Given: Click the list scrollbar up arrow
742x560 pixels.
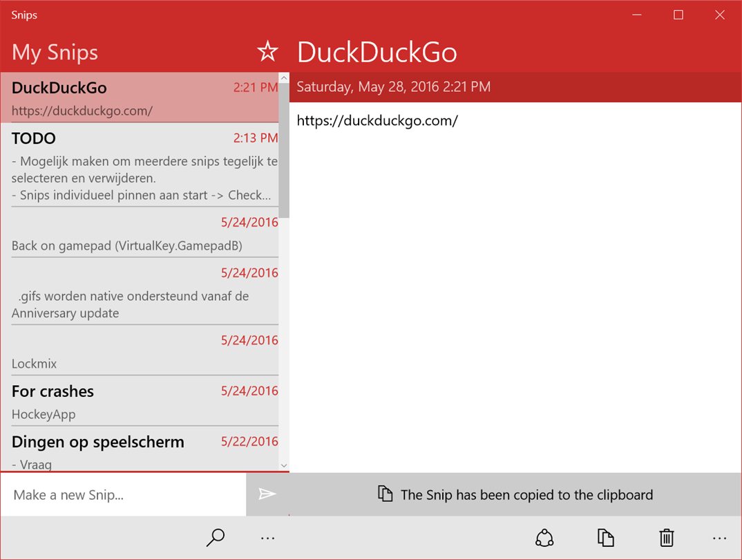Looking at the screenshot, I should pyautogui.click(x=284, y=77).
